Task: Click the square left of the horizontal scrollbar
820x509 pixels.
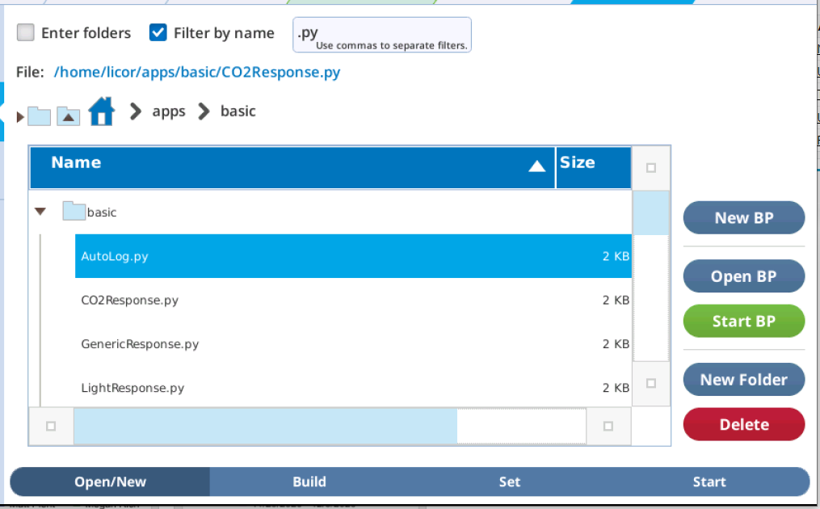Action: (51, 426)
